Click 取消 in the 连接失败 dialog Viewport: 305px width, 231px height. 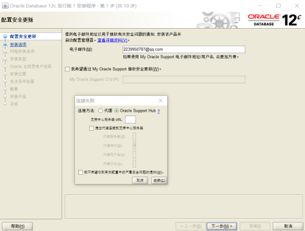coord(140,180)
